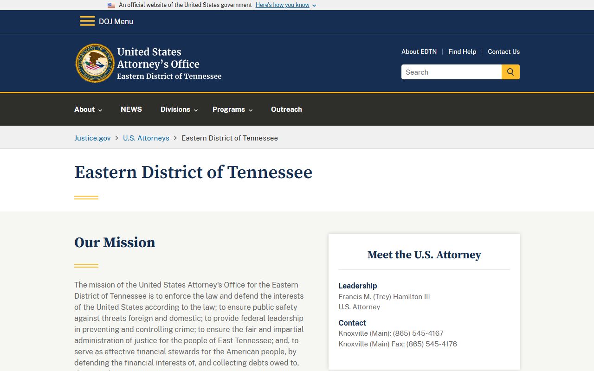Click the name Francis M. (Trey) Hamilton III

pos(384,296)
